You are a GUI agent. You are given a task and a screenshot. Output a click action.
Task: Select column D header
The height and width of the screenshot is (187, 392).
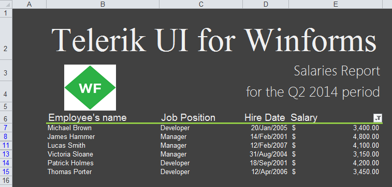pos(266,4)
